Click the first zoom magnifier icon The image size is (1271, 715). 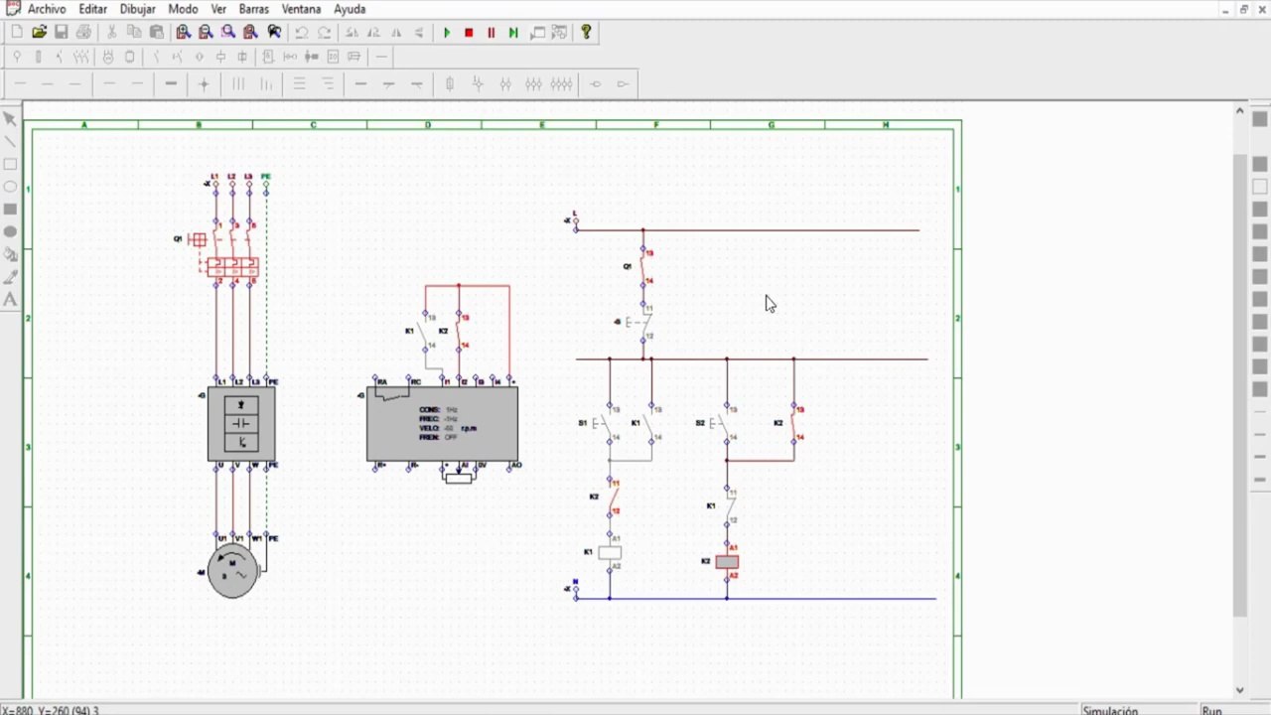pyautogui.click(x=184, y=33)
